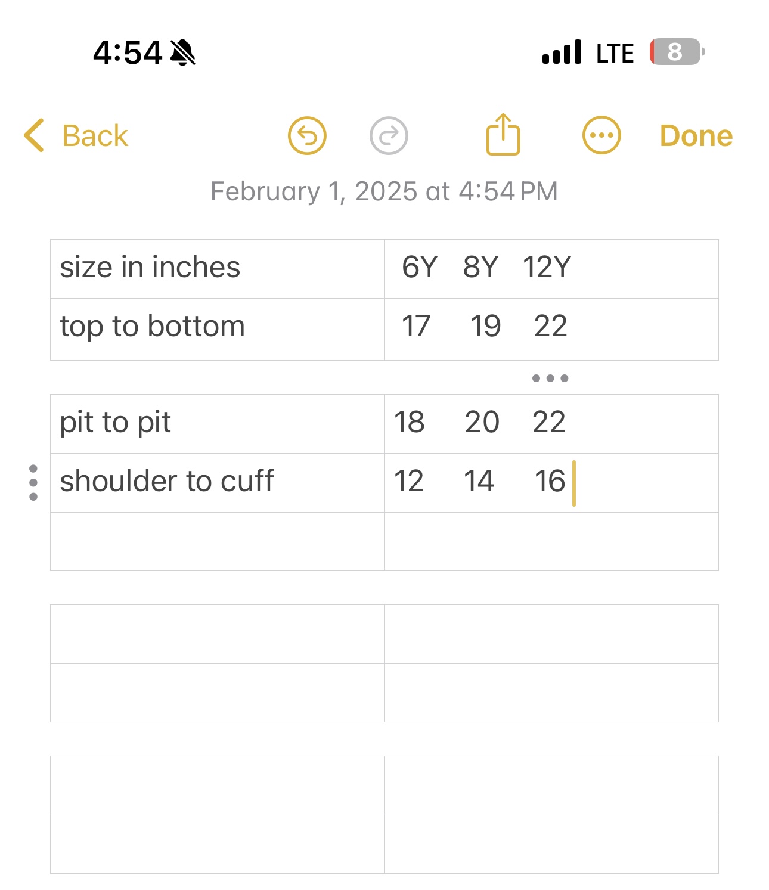The width and height of the screenshot is (769, 890).
Task: Select the cell containing 6Y 8Y 12Y
Action: (551, 269)
